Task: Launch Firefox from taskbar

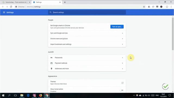Action: (41, 95)
